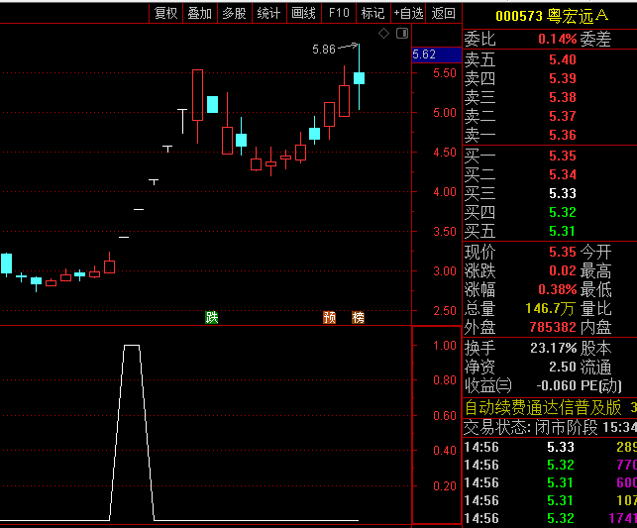Click the panel layout icon beside the diamond
Screen dimensions: 637x528
(x=401, y=33)
